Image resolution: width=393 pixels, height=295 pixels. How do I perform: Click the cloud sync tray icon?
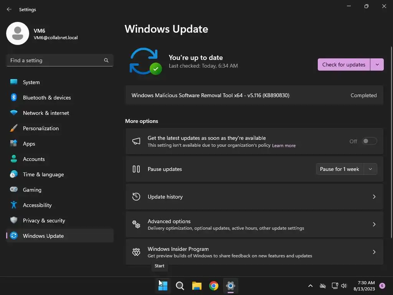pyautogui.click(x=323, y=286)
